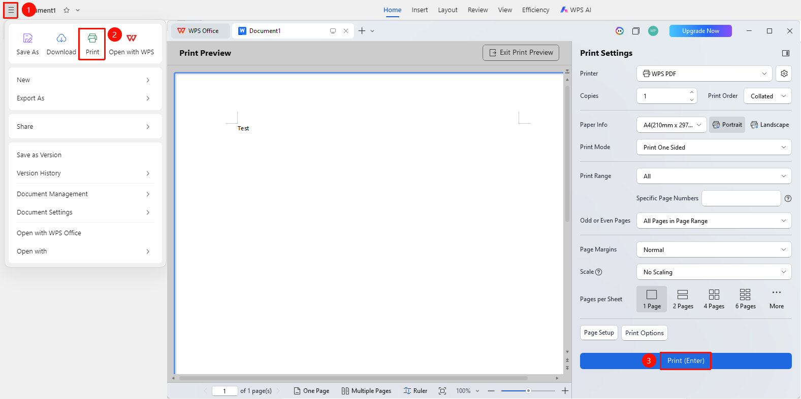Open the Scale No Scaling dropdown
Viewport: 801px width, 399px height.
click(714, 272)
